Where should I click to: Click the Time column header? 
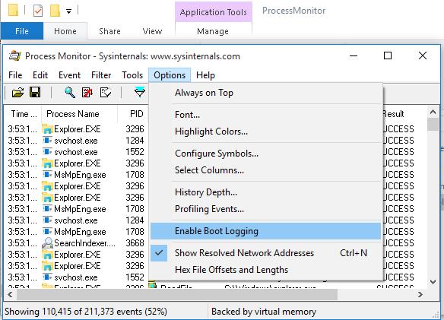click(x=24, y=114)
